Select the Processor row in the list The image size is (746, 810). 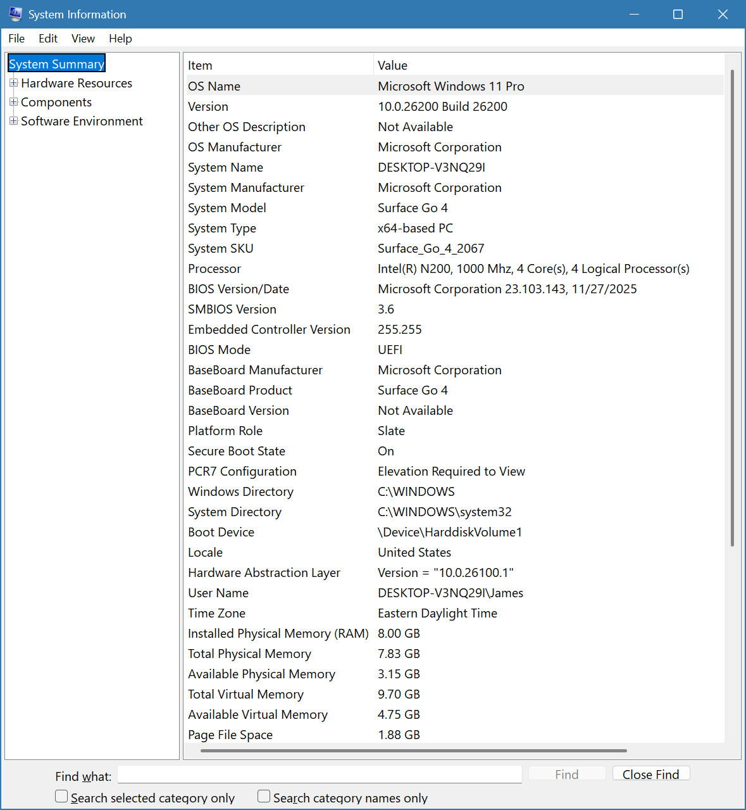(x=454, y=269)
